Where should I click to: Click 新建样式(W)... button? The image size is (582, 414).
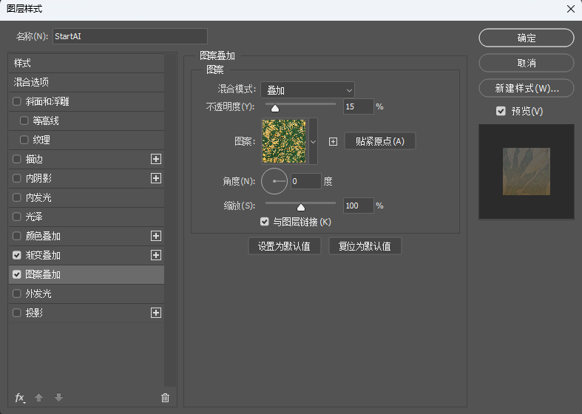(527, 88)
